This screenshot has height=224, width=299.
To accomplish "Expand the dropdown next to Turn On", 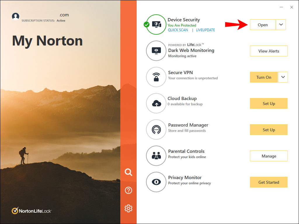I will tap(283, 77).
